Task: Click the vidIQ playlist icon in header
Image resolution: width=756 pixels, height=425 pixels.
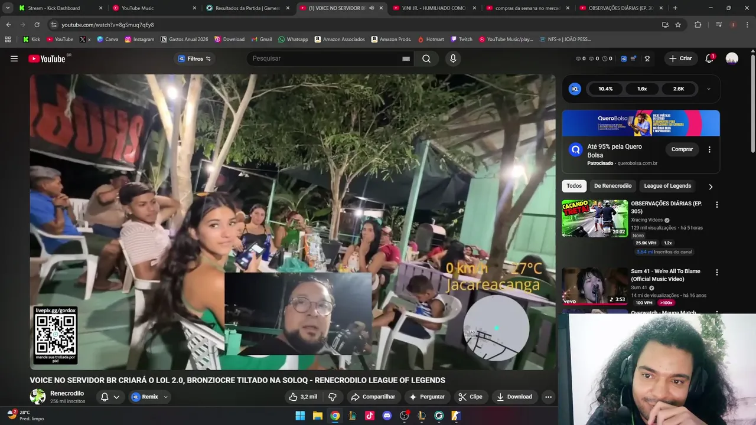Action: 634,58
